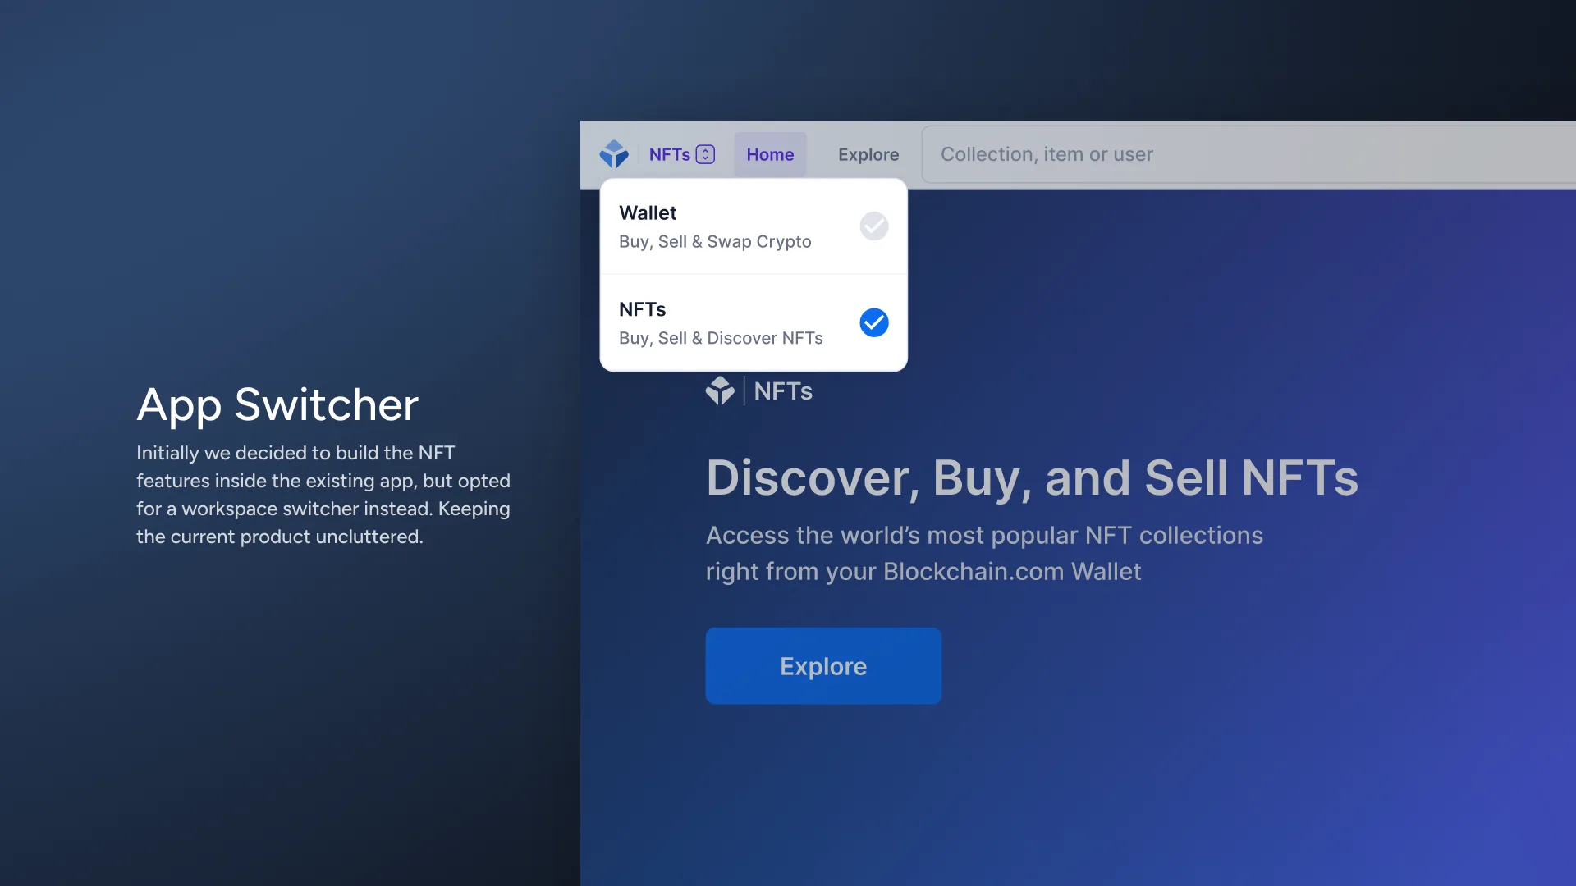Screen dimensions: 1576x886
Task: Switch to the Explore tab
Action: (x=868, y=154)
